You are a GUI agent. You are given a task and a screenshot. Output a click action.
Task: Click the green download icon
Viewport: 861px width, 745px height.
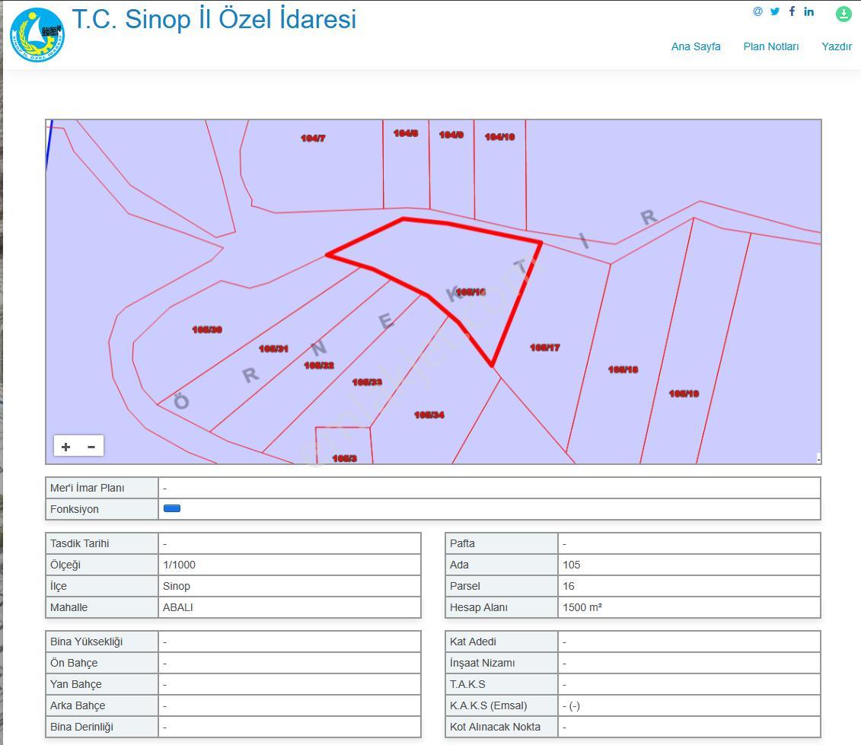pyautogui.click(x=843, y=14)
